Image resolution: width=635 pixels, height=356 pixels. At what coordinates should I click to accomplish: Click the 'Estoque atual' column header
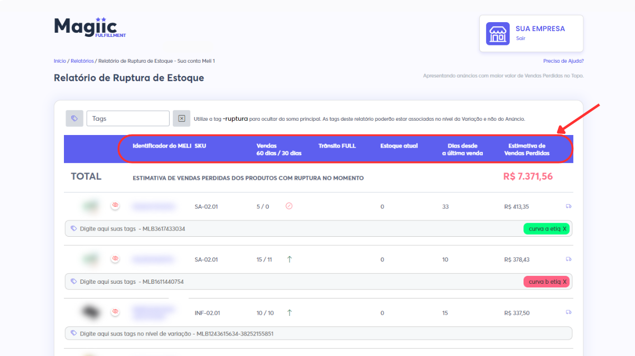coord(399,146)
